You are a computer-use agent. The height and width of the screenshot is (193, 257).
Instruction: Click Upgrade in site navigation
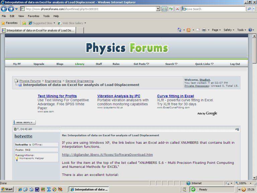[x=39, y=64]
